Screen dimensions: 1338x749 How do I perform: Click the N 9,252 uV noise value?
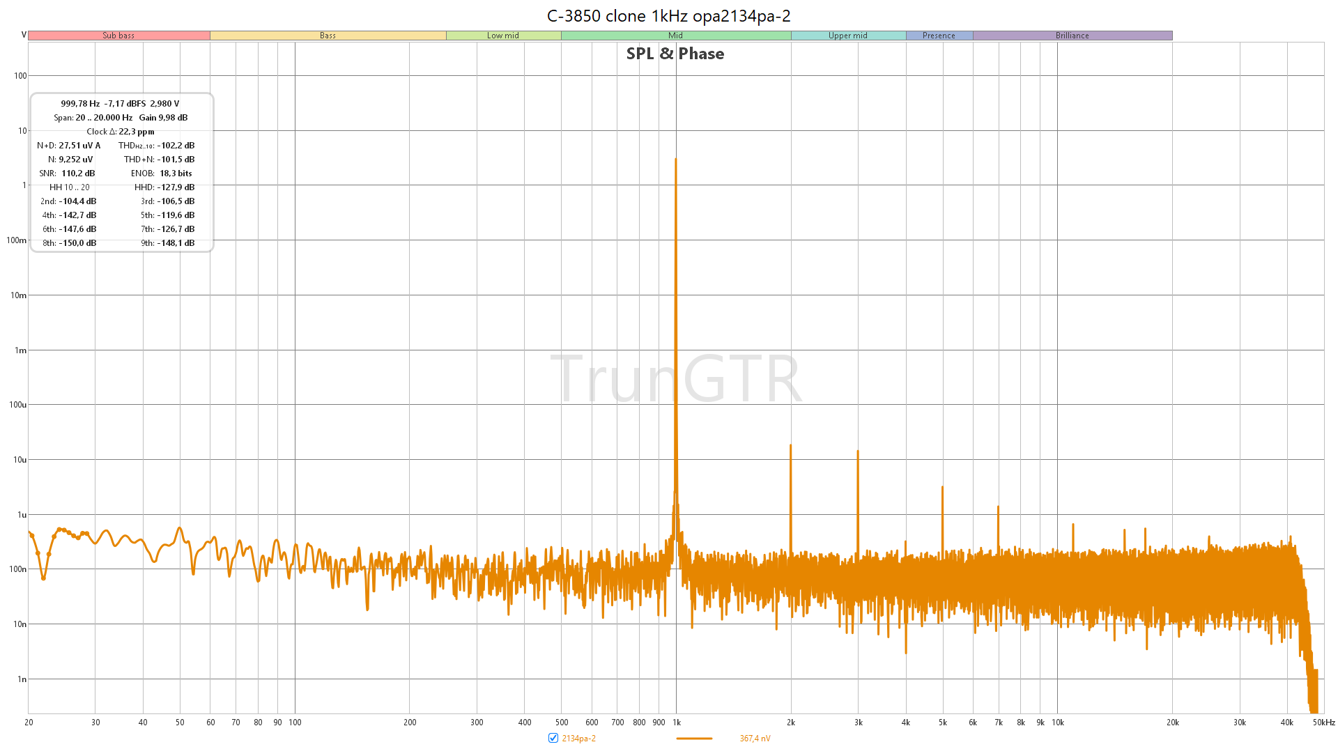coord(76,160)
